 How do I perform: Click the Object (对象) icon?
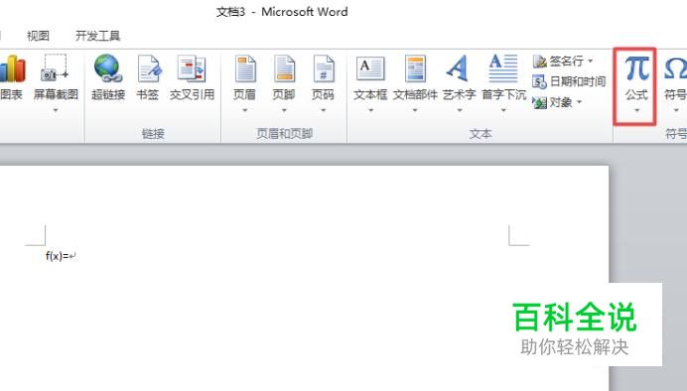[539, 102]
